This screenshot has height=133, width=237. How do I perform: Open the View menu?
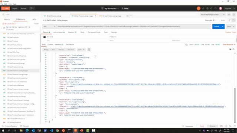(10, 4)
